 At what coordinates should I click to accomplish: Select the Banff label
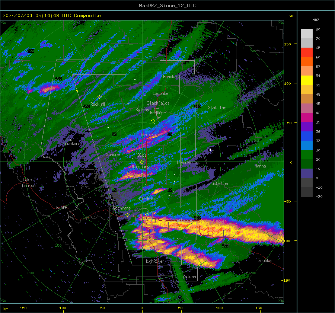click(61, 207)
